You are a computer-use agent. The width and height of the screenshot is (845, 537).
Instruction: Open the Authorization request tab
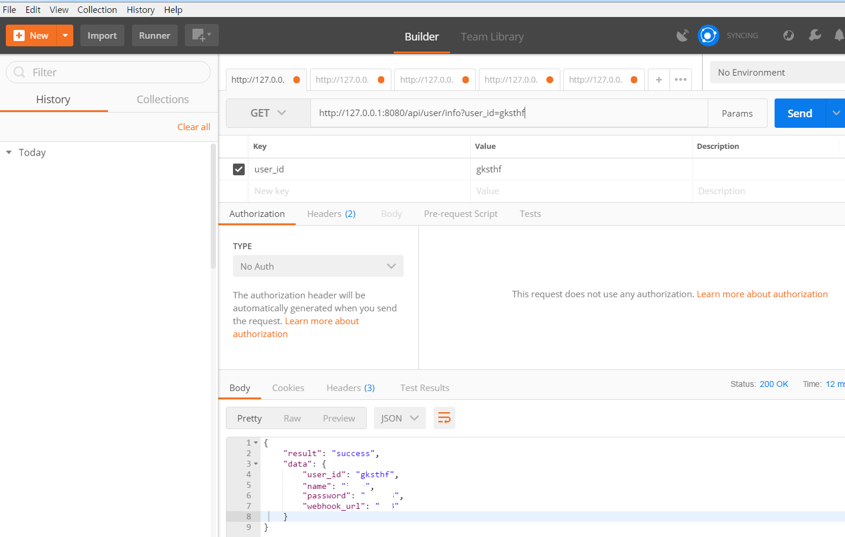[x=257, y=213]
